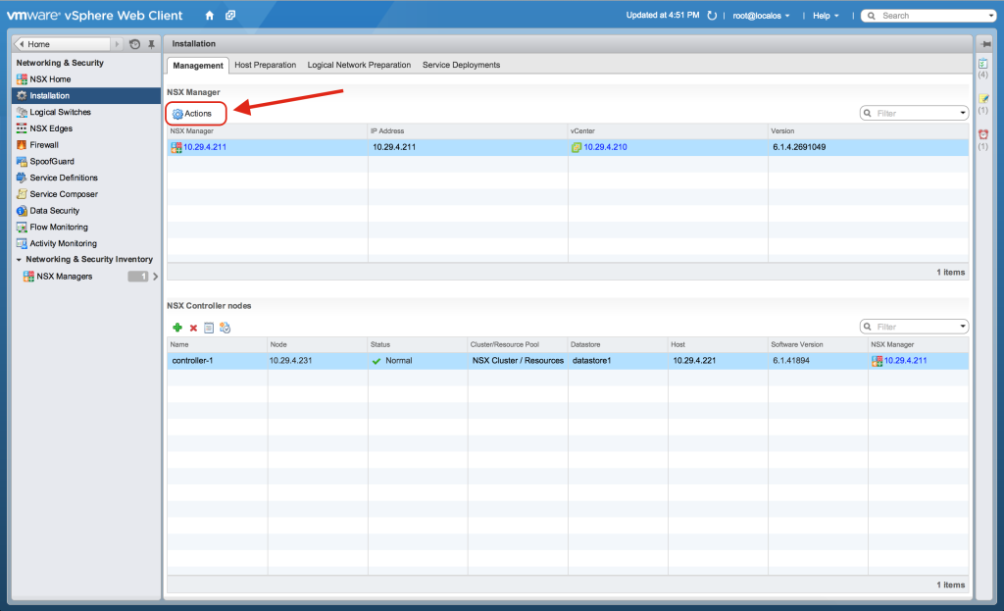Screen dimensions: 1004x611
Task: Go back to Home in navigator
Action: pyautogui.click(x=62, y=44)
